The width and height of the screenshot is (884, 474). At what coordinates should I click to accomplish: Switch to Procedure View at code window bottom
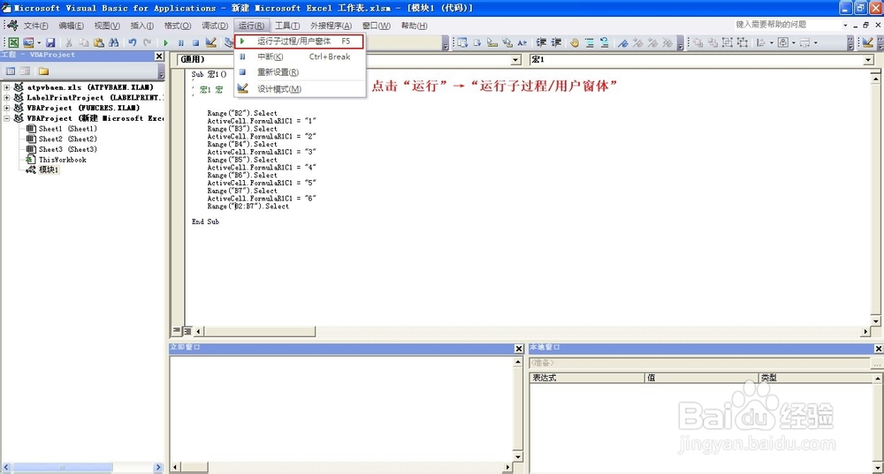(x=177, y=330)
